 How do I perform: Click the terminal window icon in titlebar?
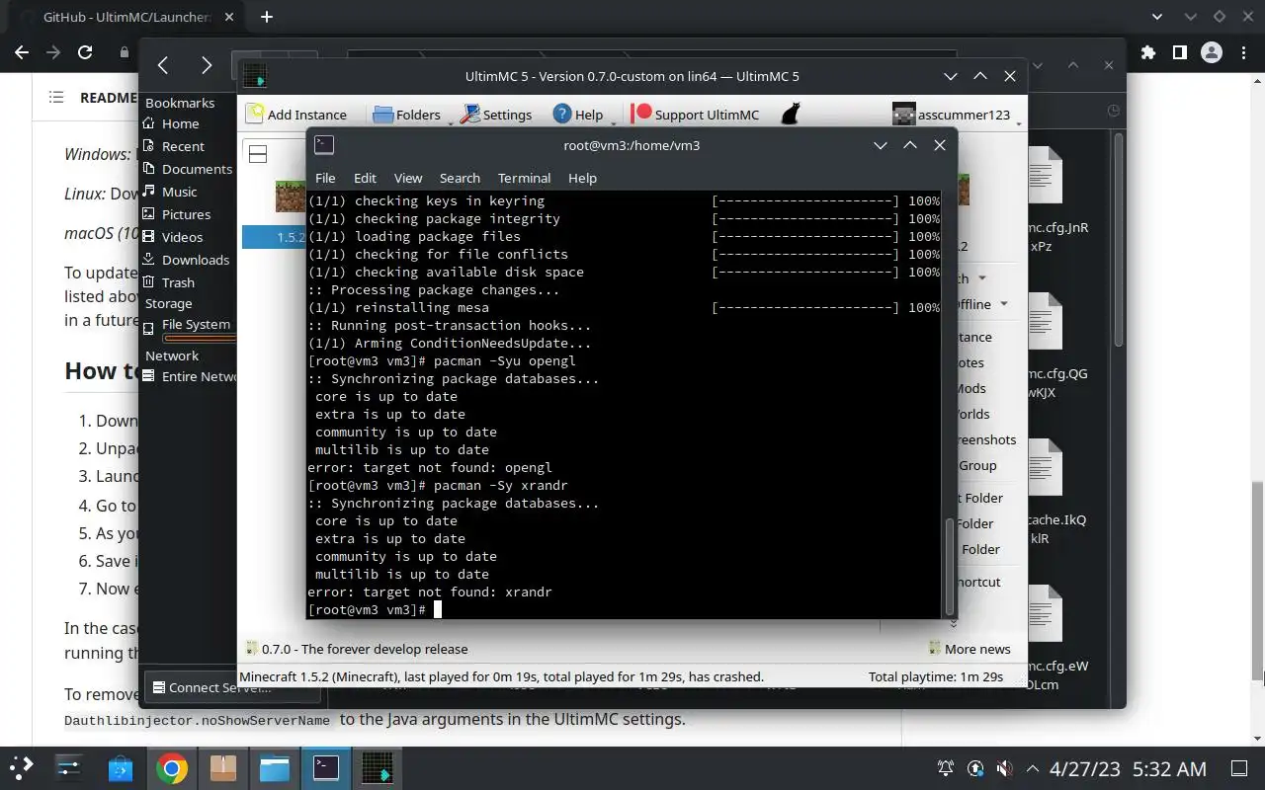click(324, 145)
